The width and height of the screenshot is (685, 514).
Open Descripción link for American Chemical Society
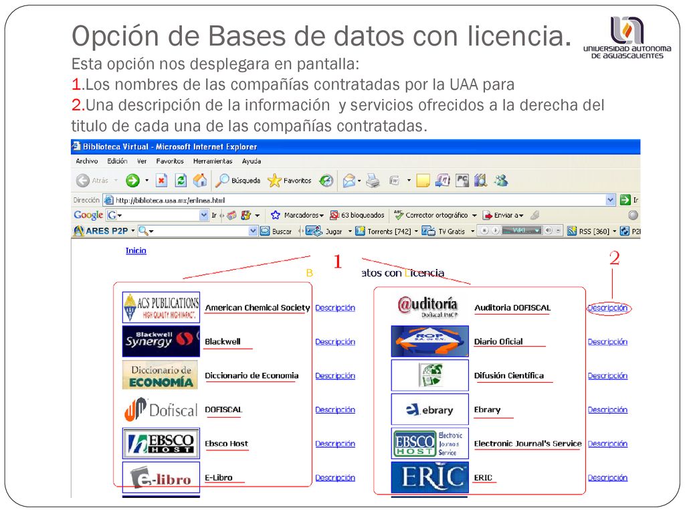335,308
